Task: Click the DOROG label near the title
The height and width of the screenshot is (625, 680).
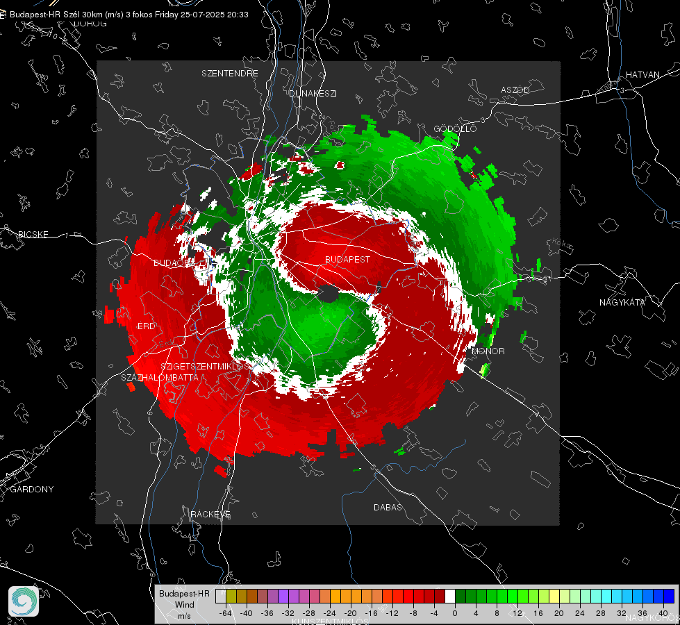Action: pyautogui.click(x=90, y=24)
